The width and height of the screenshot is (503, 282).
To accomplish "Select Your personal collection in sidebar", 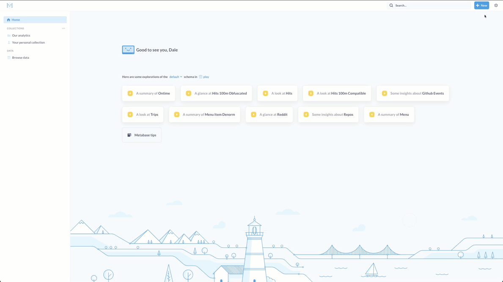I will tap(28, 43).
